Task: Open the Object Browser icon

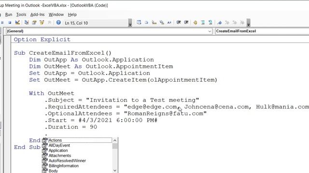Action: [42, 23]
